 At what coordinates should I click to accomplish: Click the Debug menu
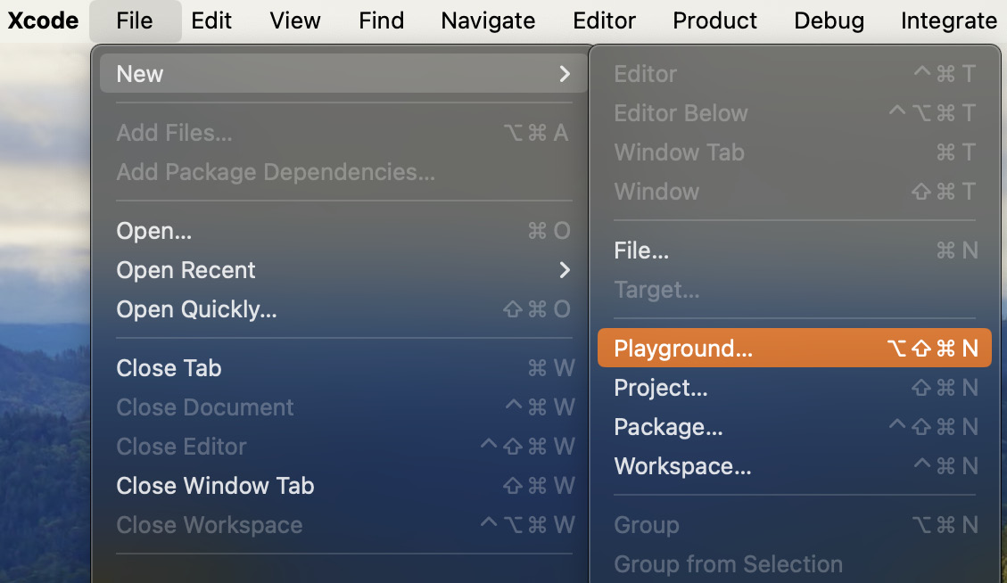[829, 21]
